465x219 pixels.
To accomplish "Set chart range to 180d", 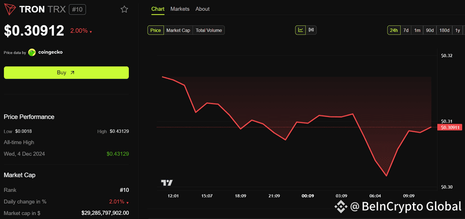I will pyautogui.click(x=444, y=30).
